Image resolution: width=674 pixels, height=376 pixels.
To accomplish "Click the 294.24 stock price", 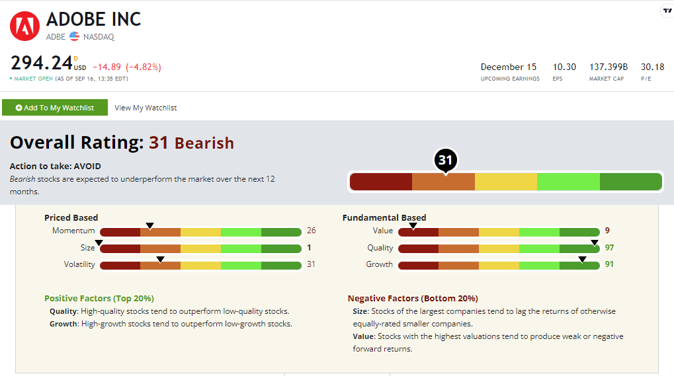I will point(42,63).
